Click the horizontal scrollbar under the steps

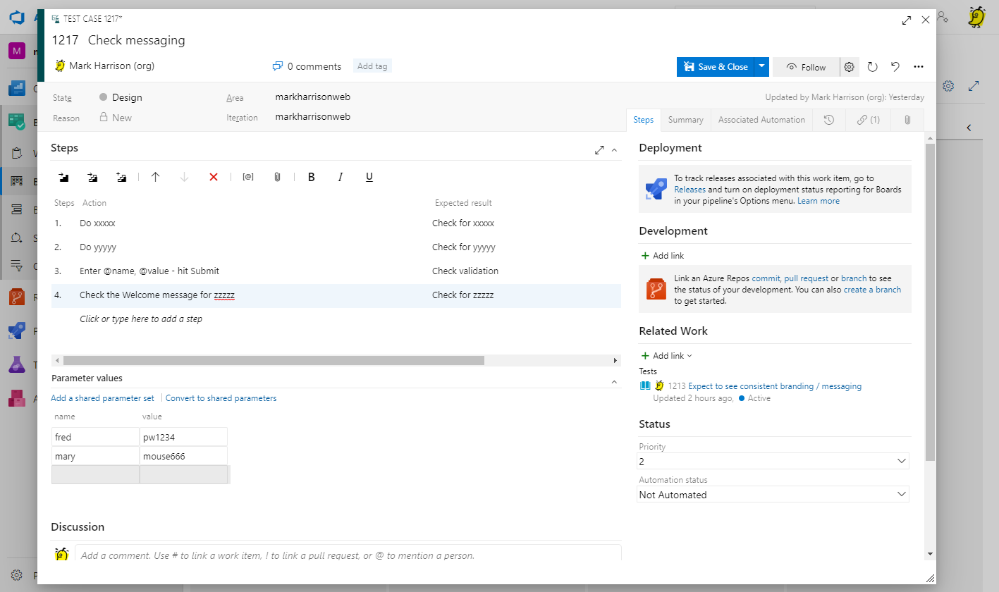pyautogui.click(x=274, y=360)
